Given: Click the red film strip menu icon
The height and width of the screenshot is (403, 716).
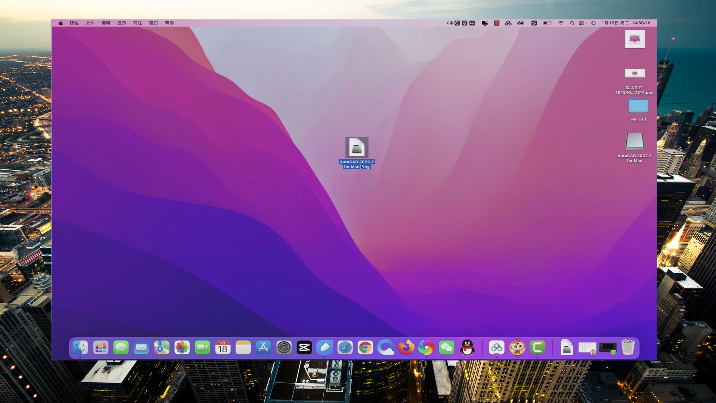Looking at the screenshot, I should [496, 23].
